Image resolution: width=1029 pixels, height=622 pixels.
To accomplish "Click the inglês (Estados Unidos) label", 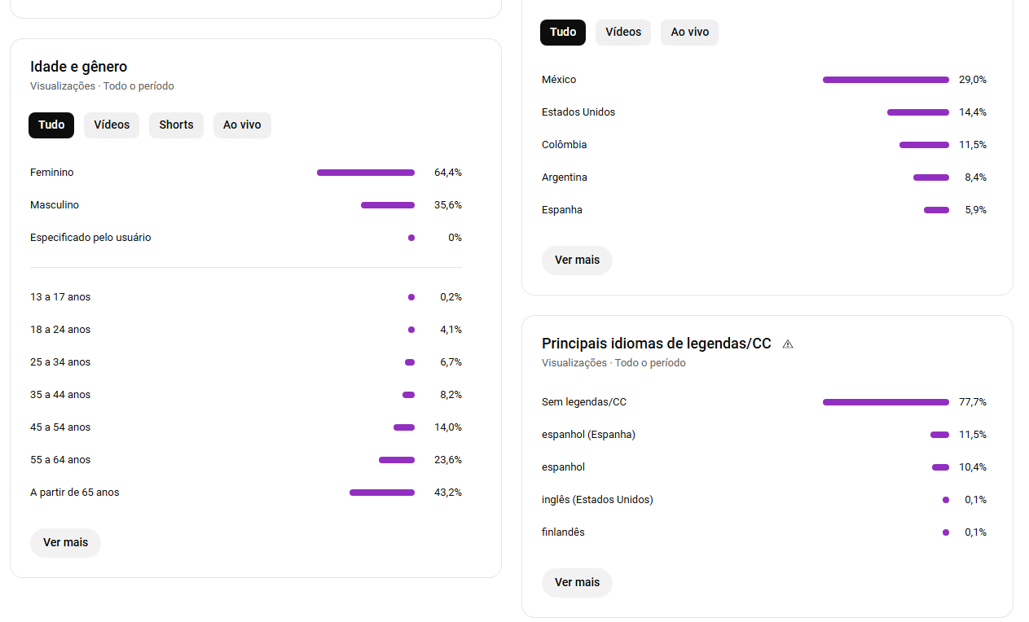I will coord(597,500).
